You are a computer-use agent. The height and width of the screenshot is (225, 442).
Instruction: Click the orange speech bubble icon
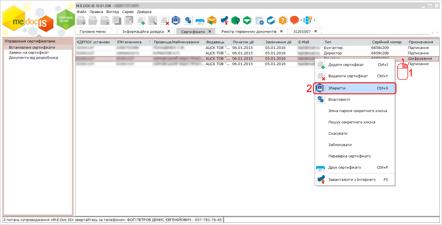click(x=294, y=20)
